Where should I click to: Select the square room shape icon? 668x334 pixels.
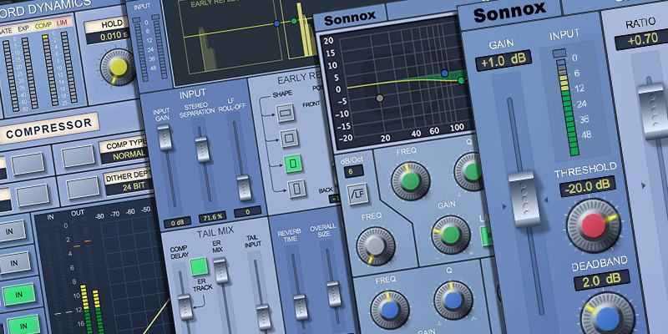[x=288, y=138]
